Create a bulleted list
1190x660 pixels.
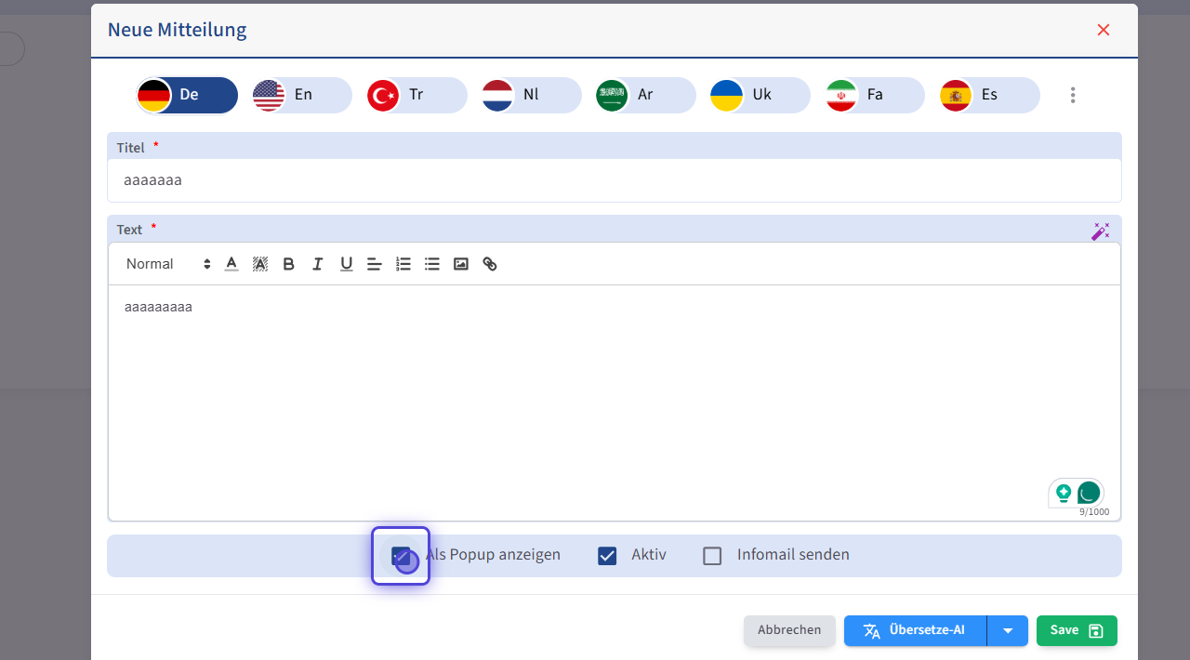pyautogui.click(x=432, y=264)
